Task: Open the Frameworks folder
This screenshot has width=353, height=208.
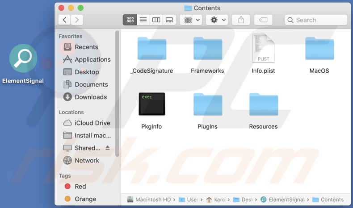Action: 207,49
